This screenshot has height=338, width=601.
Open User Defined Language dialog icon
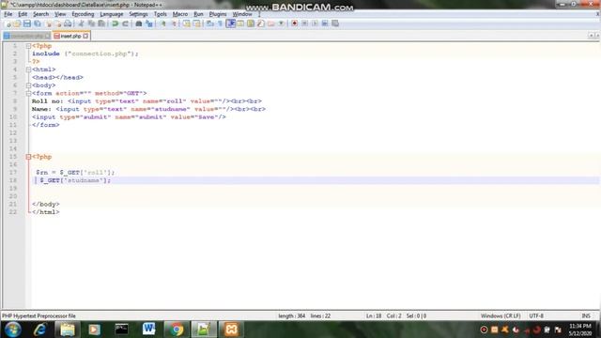coord(240,23)
